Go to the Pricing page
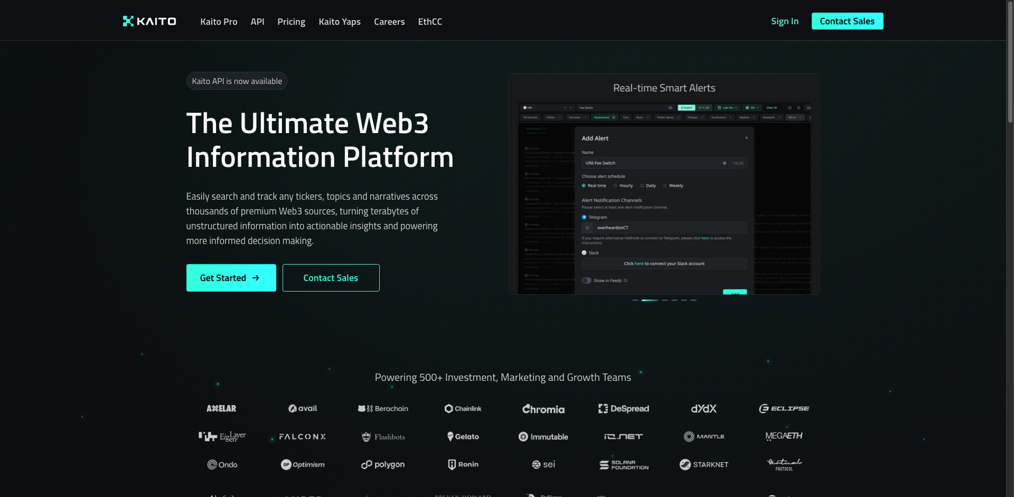The image size is (1014, 497). coord(292,22)
